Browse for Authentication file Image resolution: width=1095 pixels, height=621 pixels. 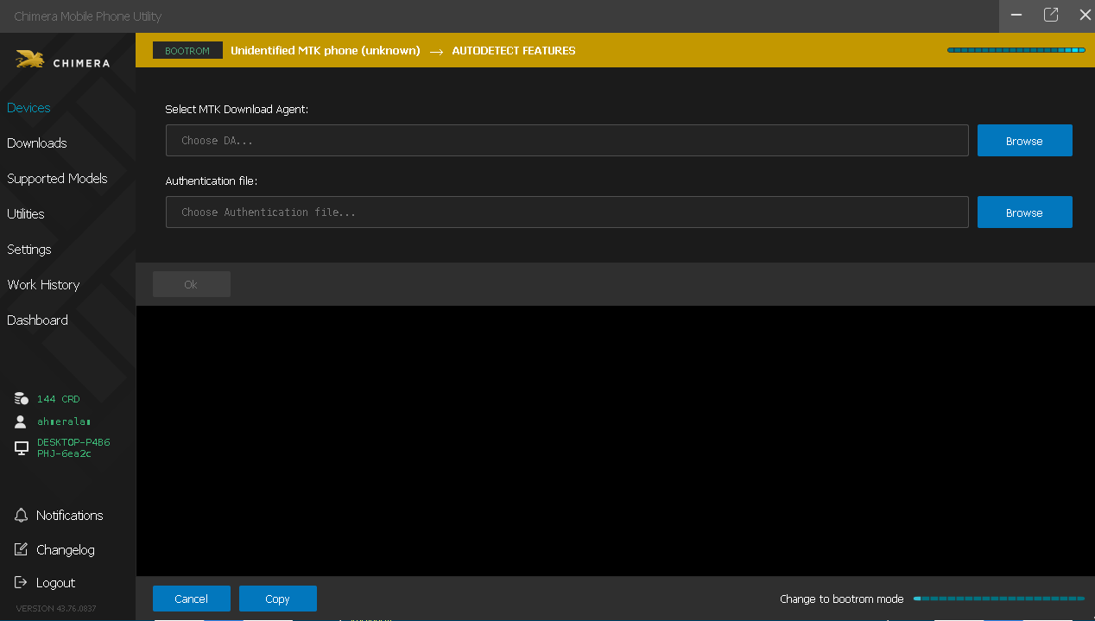pyautogui.click(x=1024, y=212)
